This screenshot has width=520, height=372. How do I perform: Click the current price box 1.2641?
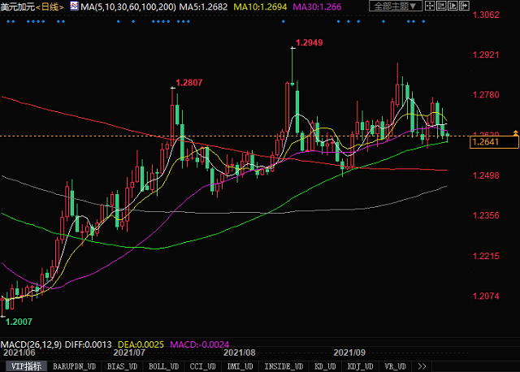point(484,141)
